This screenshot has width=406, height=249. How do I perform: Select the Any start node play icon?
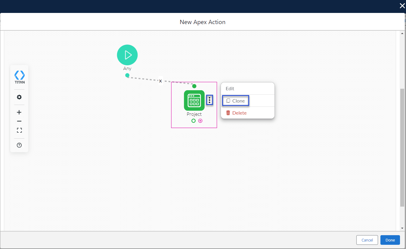pyautogui.click(x=127, y=55)
